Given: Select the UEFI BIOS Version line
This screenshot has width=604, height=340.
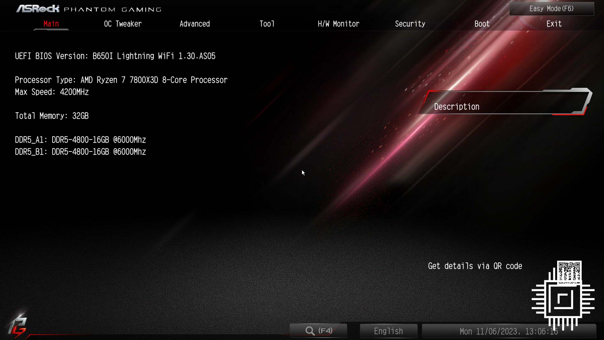Looking at the screenshot, I should point(115,56).
